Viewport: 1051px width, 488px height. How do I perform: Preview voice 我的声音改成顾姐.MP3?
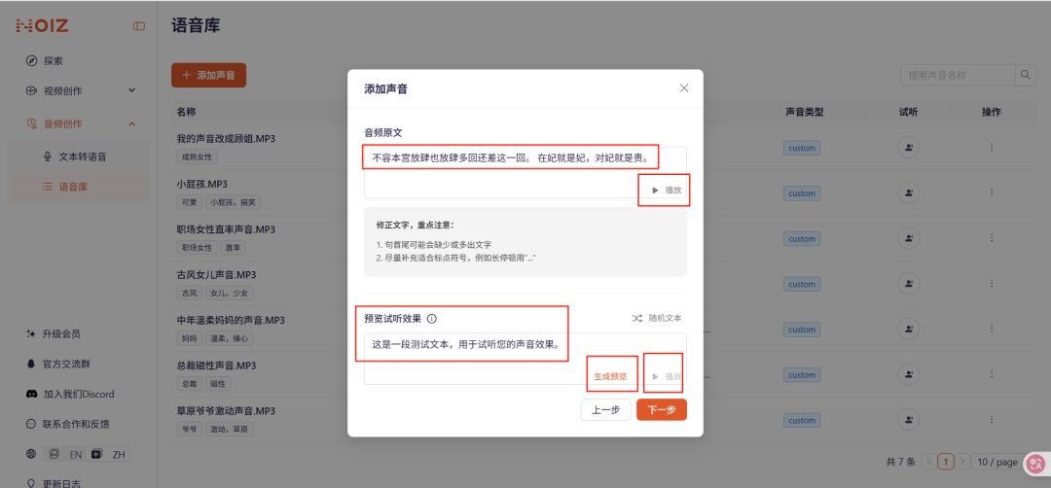(x=908, y=148)
